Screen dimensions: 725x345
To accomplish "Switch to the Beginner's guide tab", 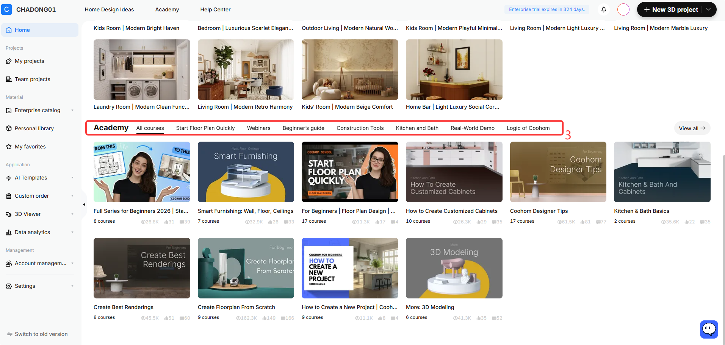I will 304,128.
